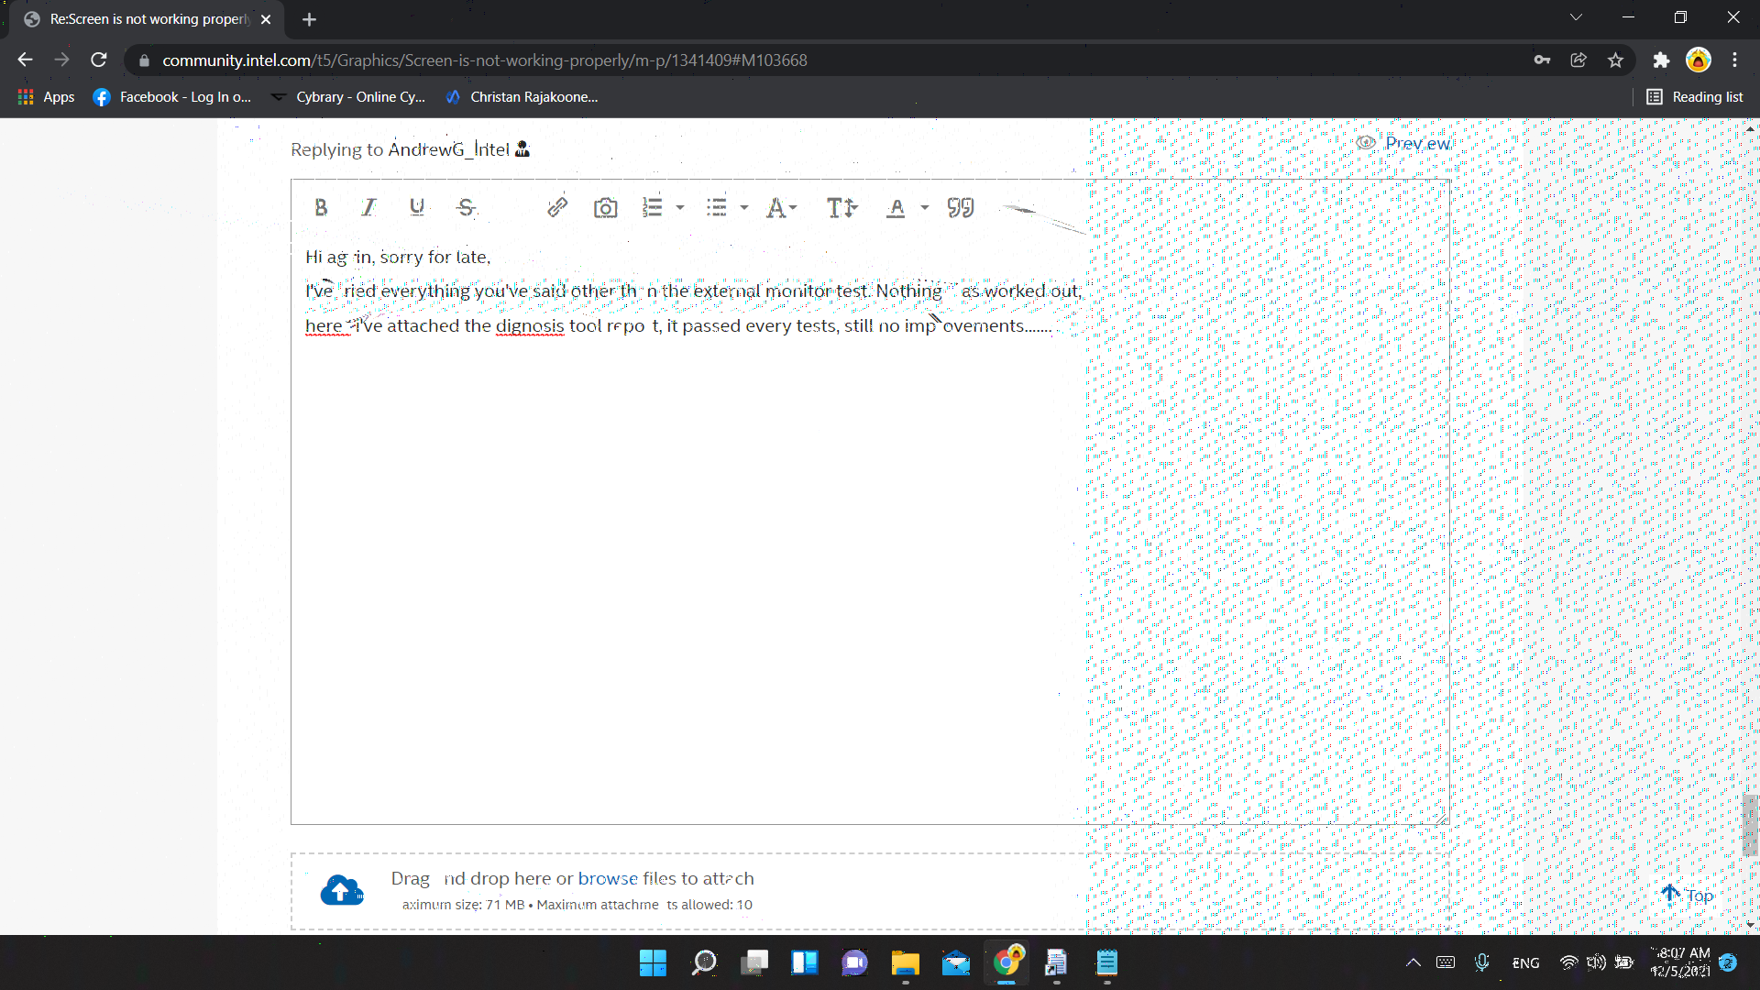Open File Explorer from the taskbar

pyautogui.click(x=905, y=962)
